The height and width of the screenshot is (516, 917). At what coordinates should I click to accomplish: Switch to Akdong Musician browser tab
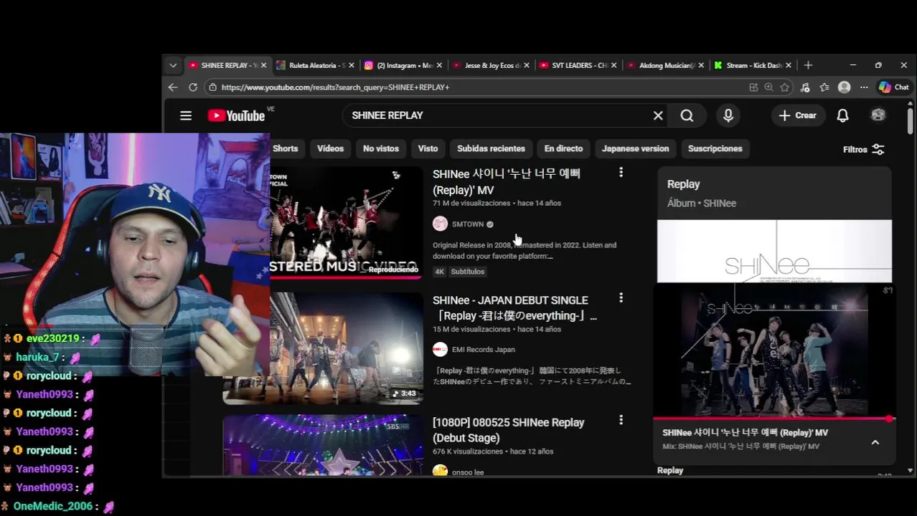[666, 65]
